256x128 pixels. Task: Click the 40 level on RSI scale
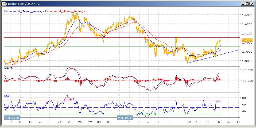coord(244,111)
